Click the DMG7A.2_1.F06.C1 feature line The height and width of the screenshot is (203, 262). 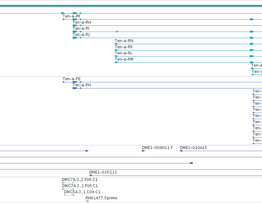pos(68,189)
